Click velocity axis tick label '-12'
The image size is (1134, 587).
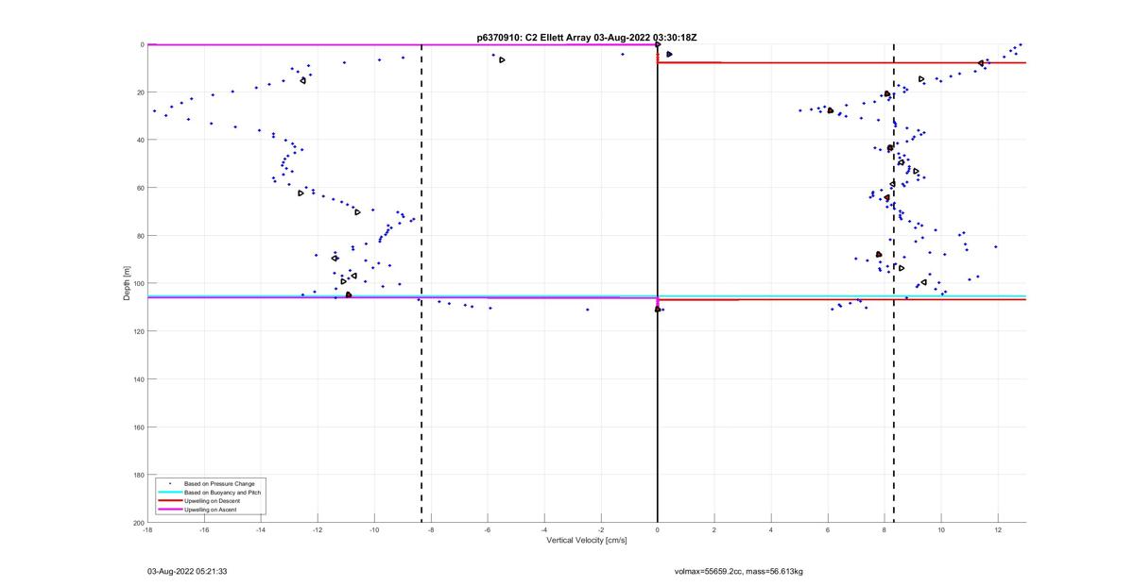tap(318, 530)
